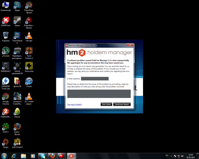Switch to Skype in the taskbar
199x159 pixels.
[x=43, y=156]
